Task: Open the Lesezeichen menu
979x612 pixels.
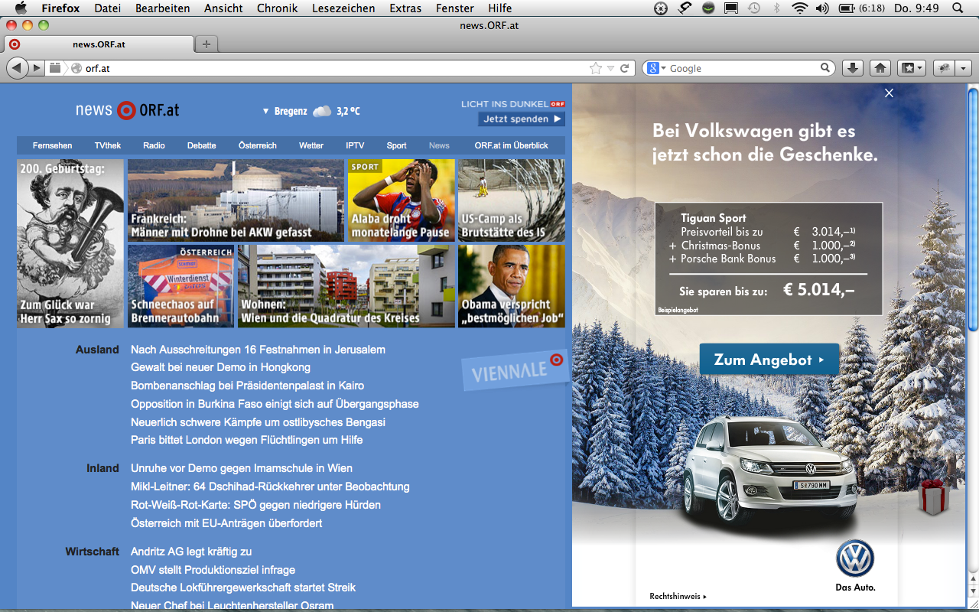Action: point(343,8)
